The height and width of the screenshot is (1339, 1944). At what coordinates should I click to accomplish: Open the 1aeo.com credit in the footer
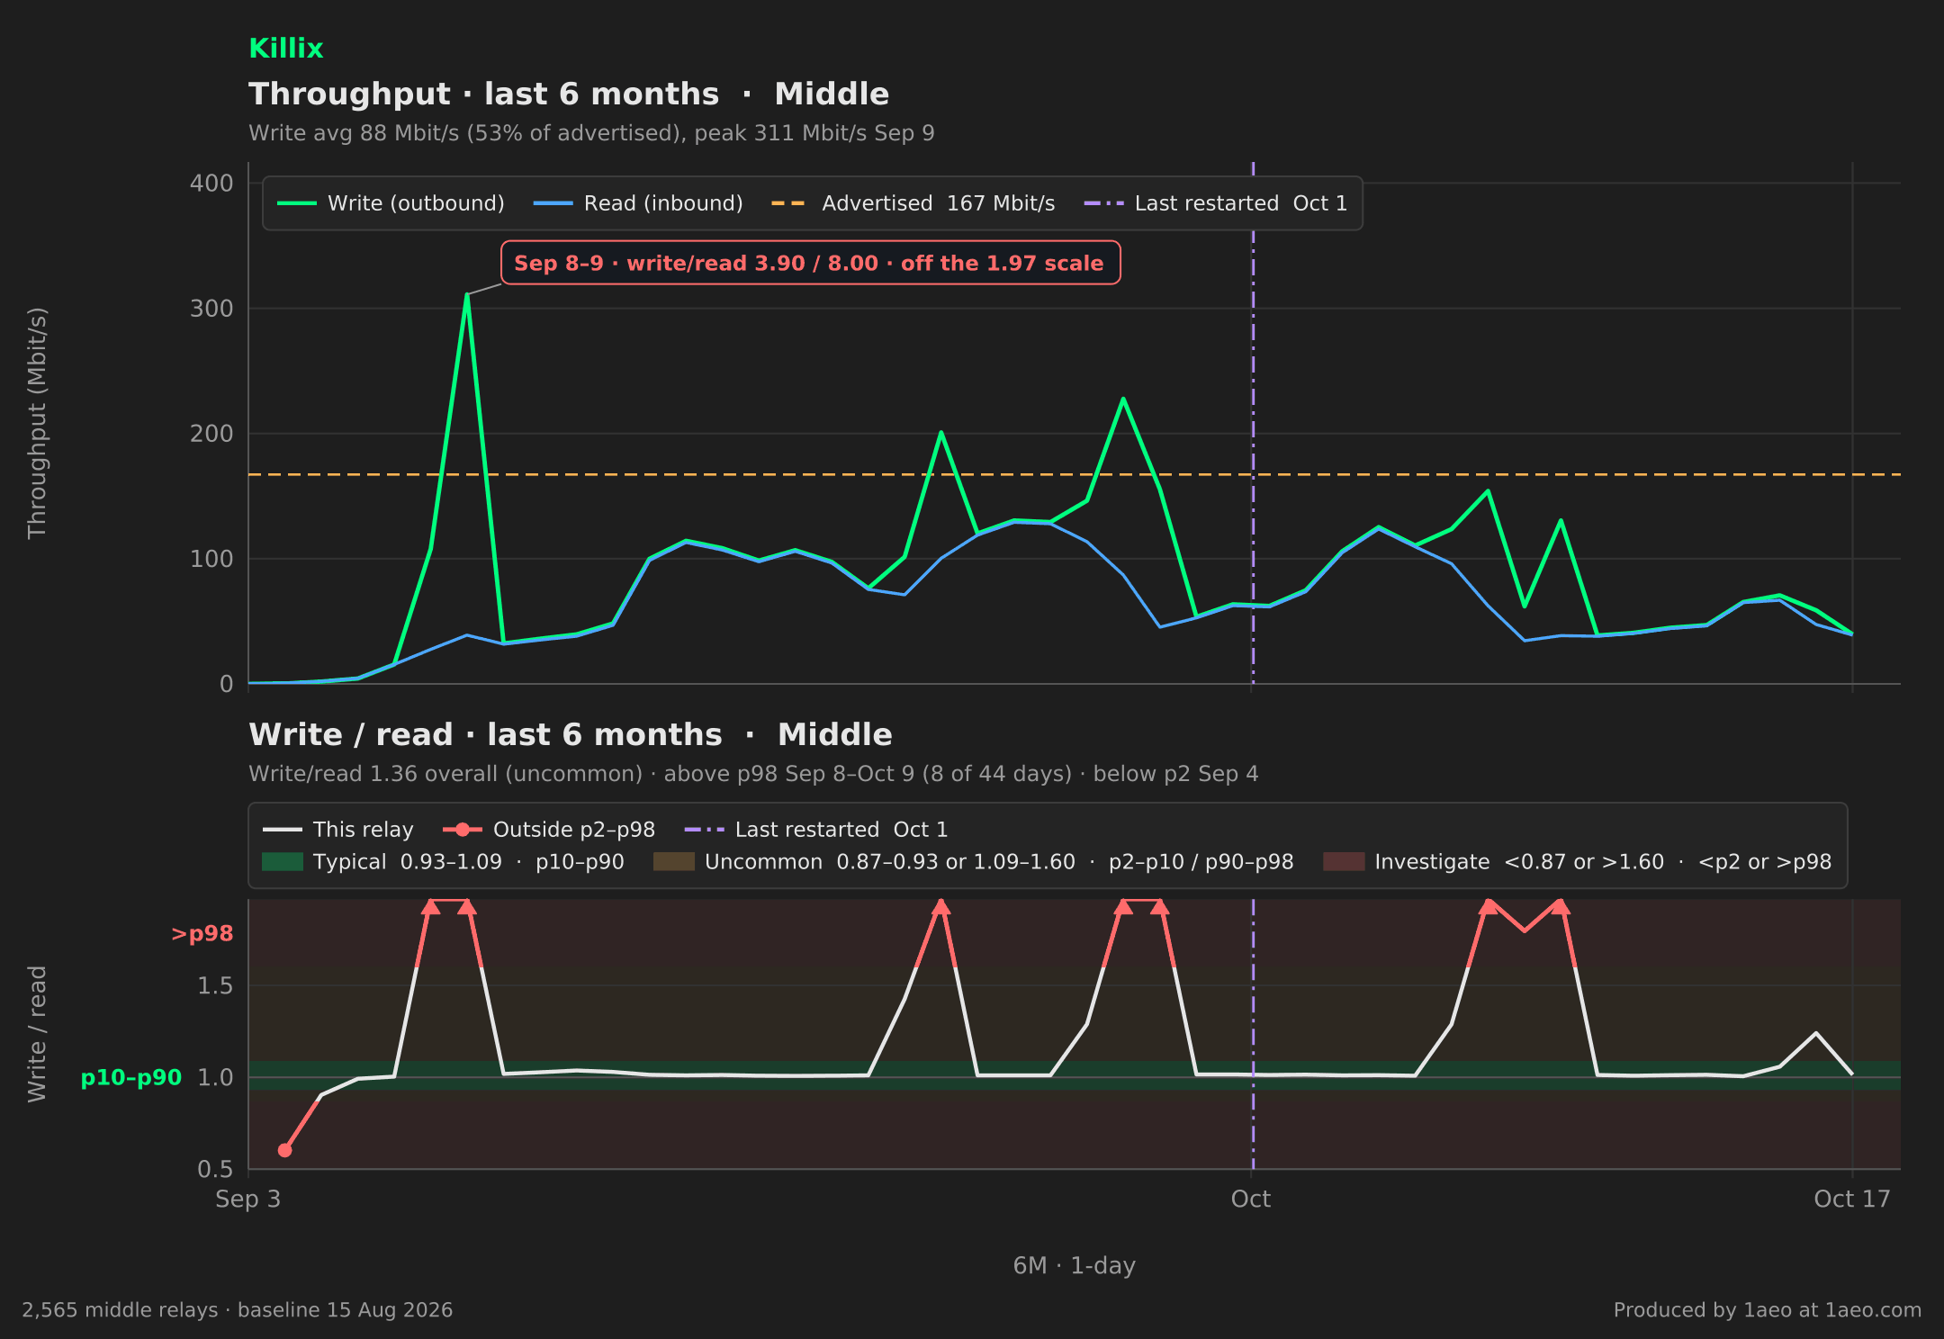(1767, 1310)
